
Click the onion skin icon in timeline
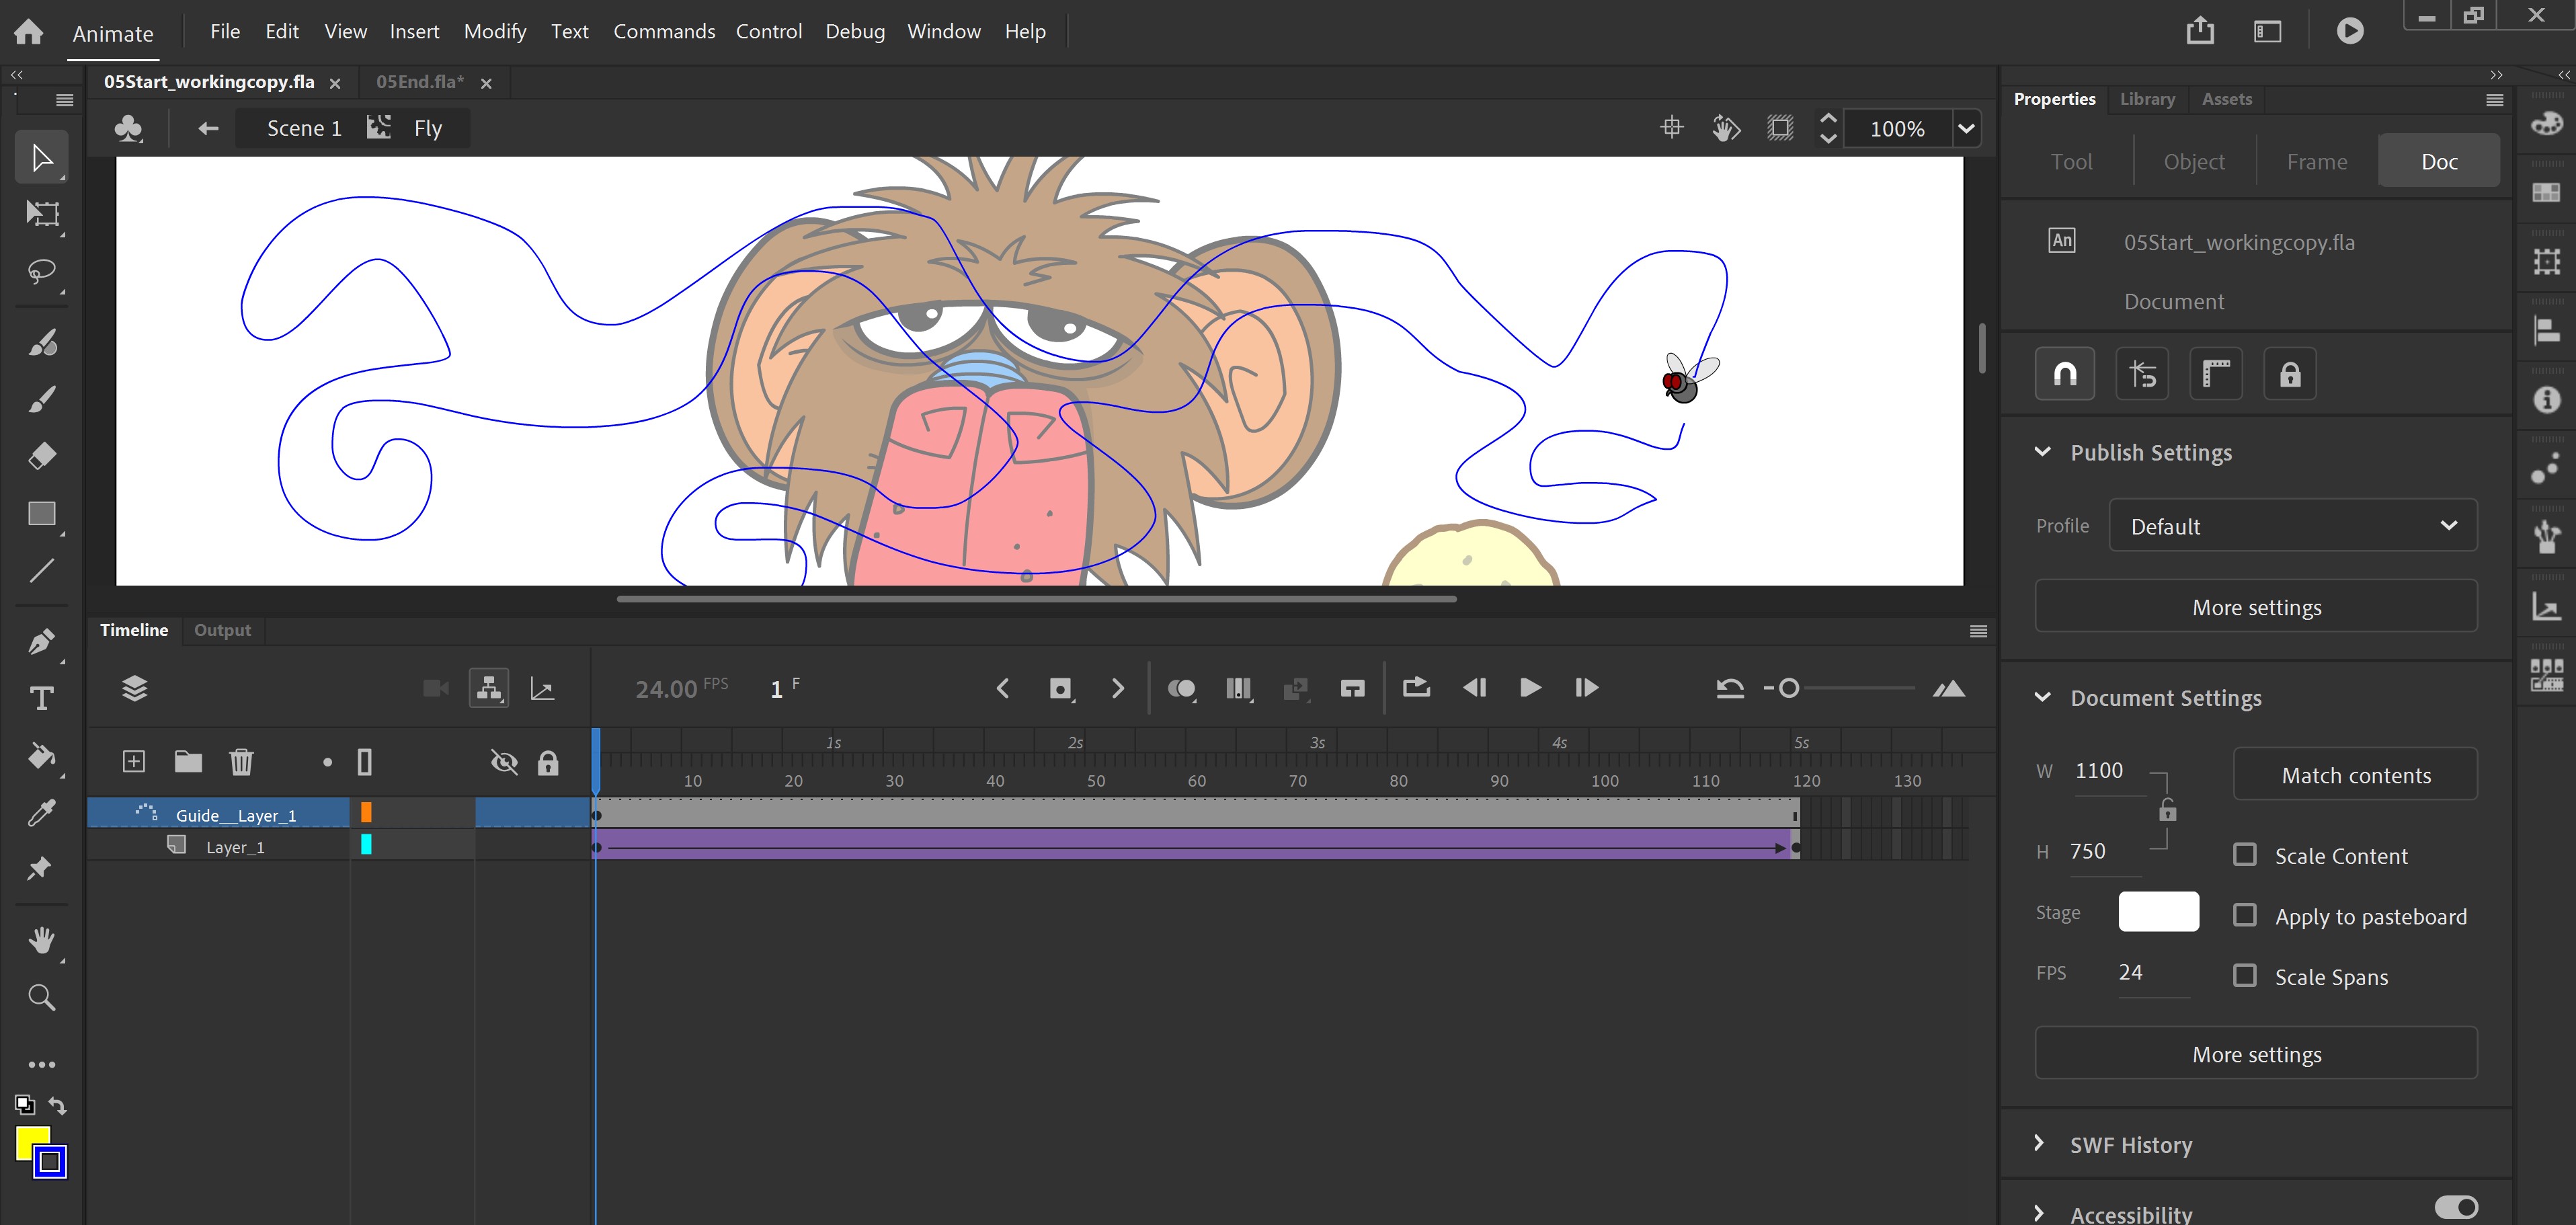tap(1181, 688)
